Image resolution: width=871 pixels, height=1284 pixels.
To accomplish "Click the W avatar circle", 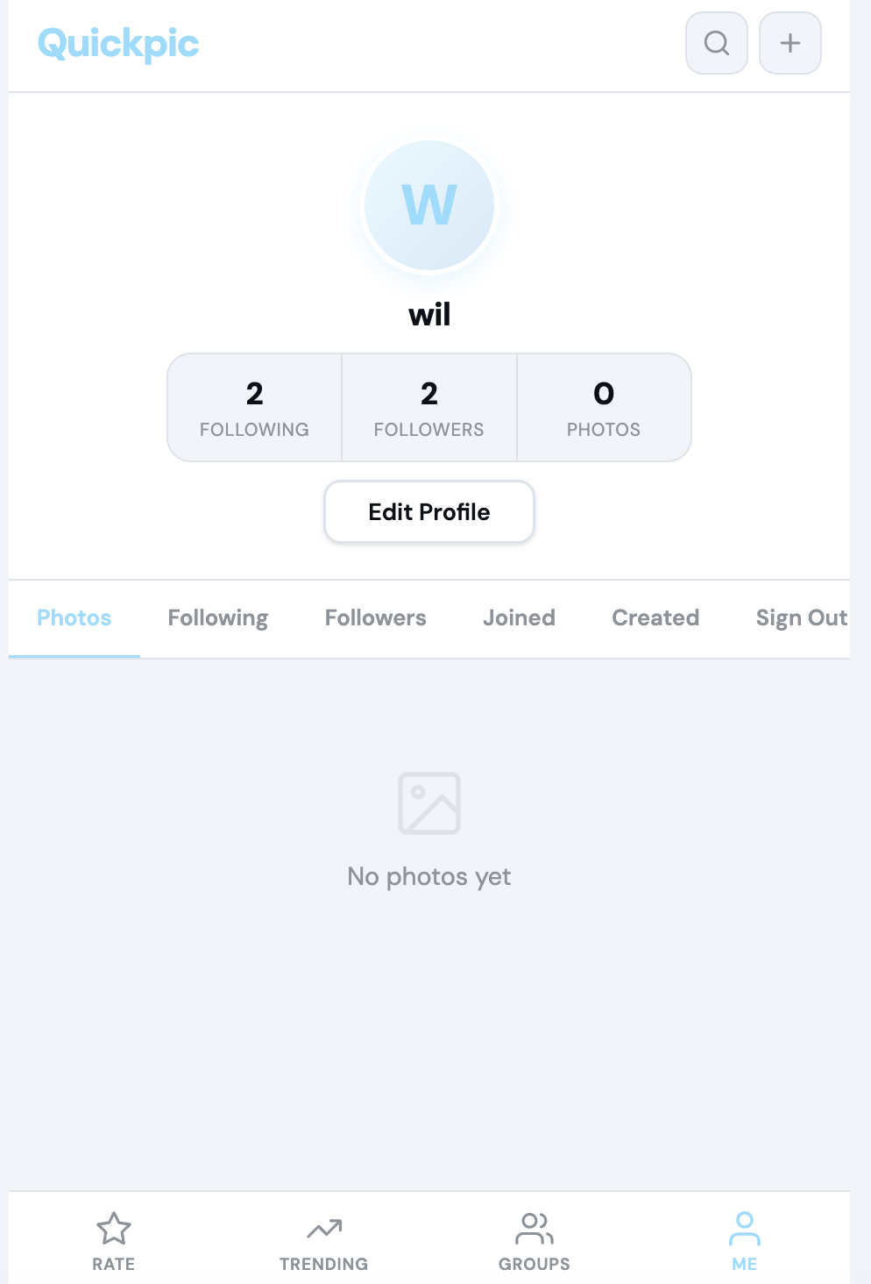I will pos(429,205).
